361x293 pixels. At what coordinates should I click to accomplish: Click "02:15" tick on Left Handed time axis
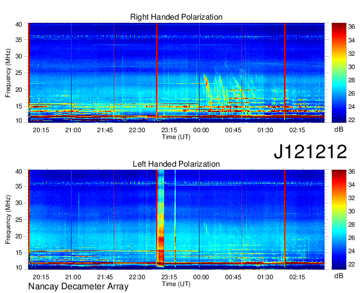click(x=297, y=277)
